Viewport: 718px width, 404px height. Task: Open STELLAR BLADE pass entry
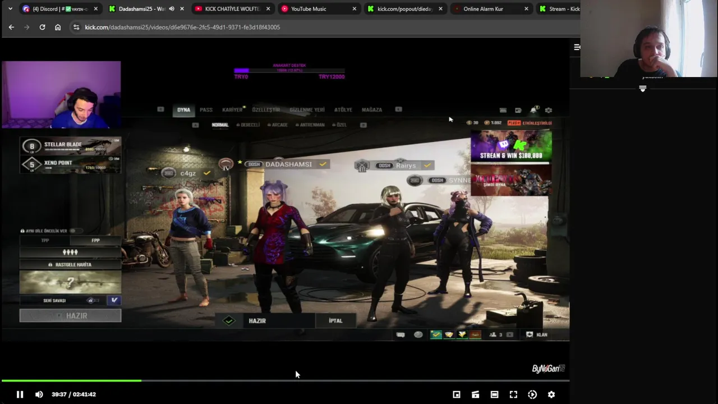pyautogui.click(x=70, y=146)
